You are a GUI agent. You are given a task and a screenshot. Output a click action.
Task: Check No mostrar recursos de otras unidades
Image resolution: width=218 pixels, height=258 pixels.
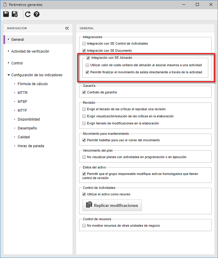(x=84, y=225)
